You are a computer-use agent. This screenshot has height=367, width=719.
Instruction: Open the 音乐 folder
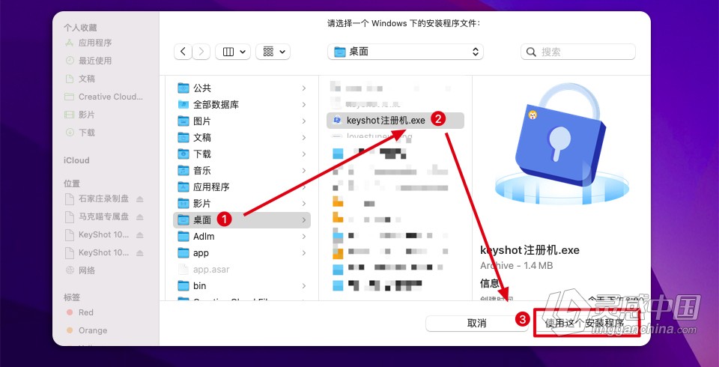click(x=242, y=171)
